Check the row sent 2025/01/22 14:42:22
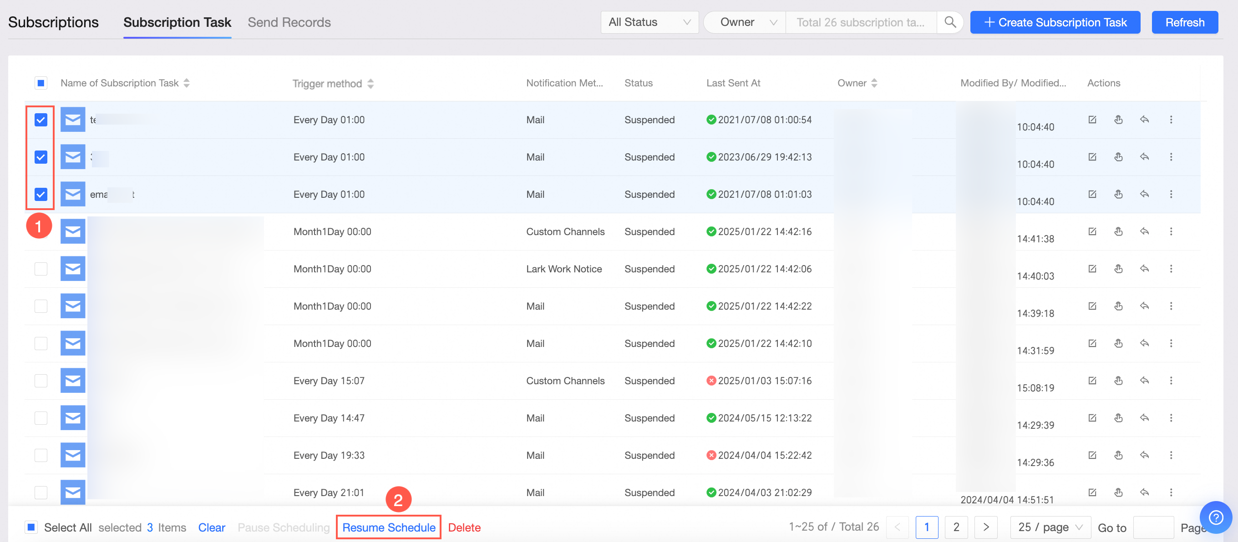Screen dimensions: 1238x542 tap(41, 306)
